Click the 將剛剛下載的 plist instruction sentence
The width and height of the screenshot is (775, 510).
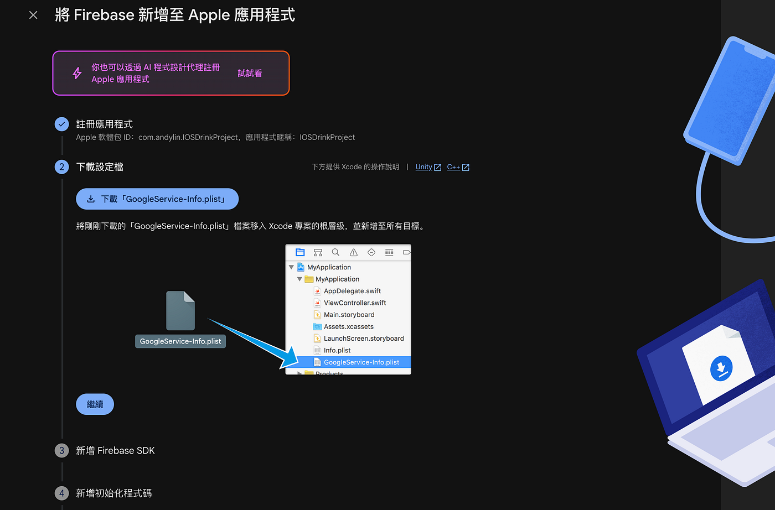251,226
